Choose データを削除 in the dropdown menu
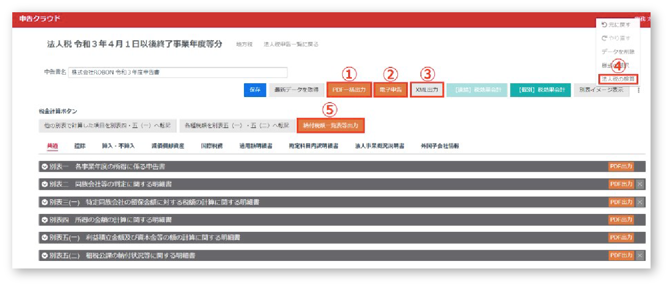The height and width of the screenshot is (288, 670). tap(618, 52)
